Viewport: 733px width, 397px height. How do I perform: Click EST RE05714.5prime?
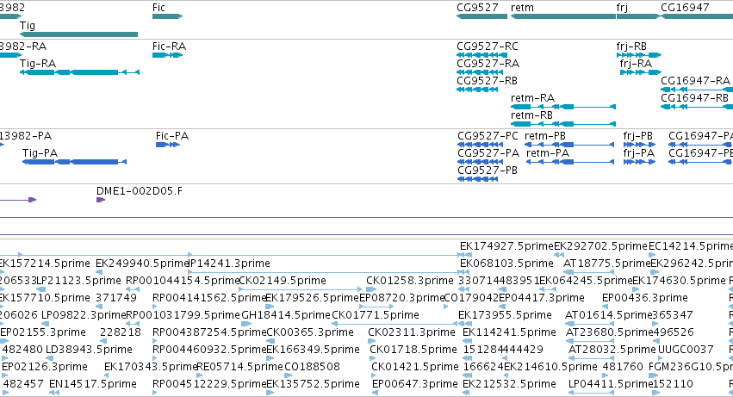pyautogui.click(x=239, y=367)
